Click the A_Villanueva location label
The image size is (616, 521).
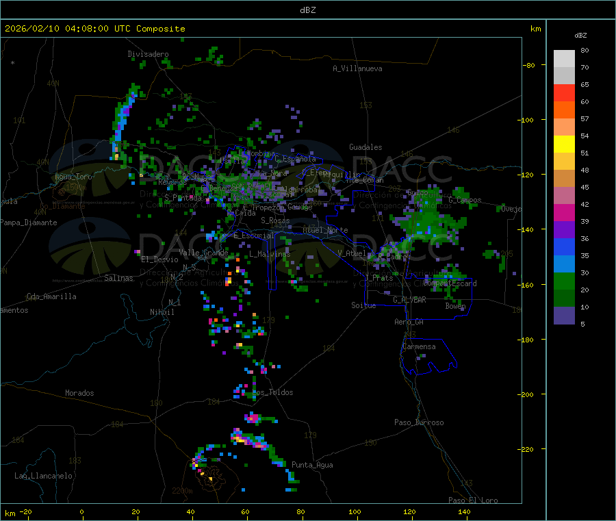click(357, 68)
